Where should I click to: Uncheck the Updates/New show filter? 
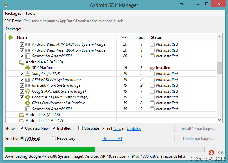click(22, 128)
